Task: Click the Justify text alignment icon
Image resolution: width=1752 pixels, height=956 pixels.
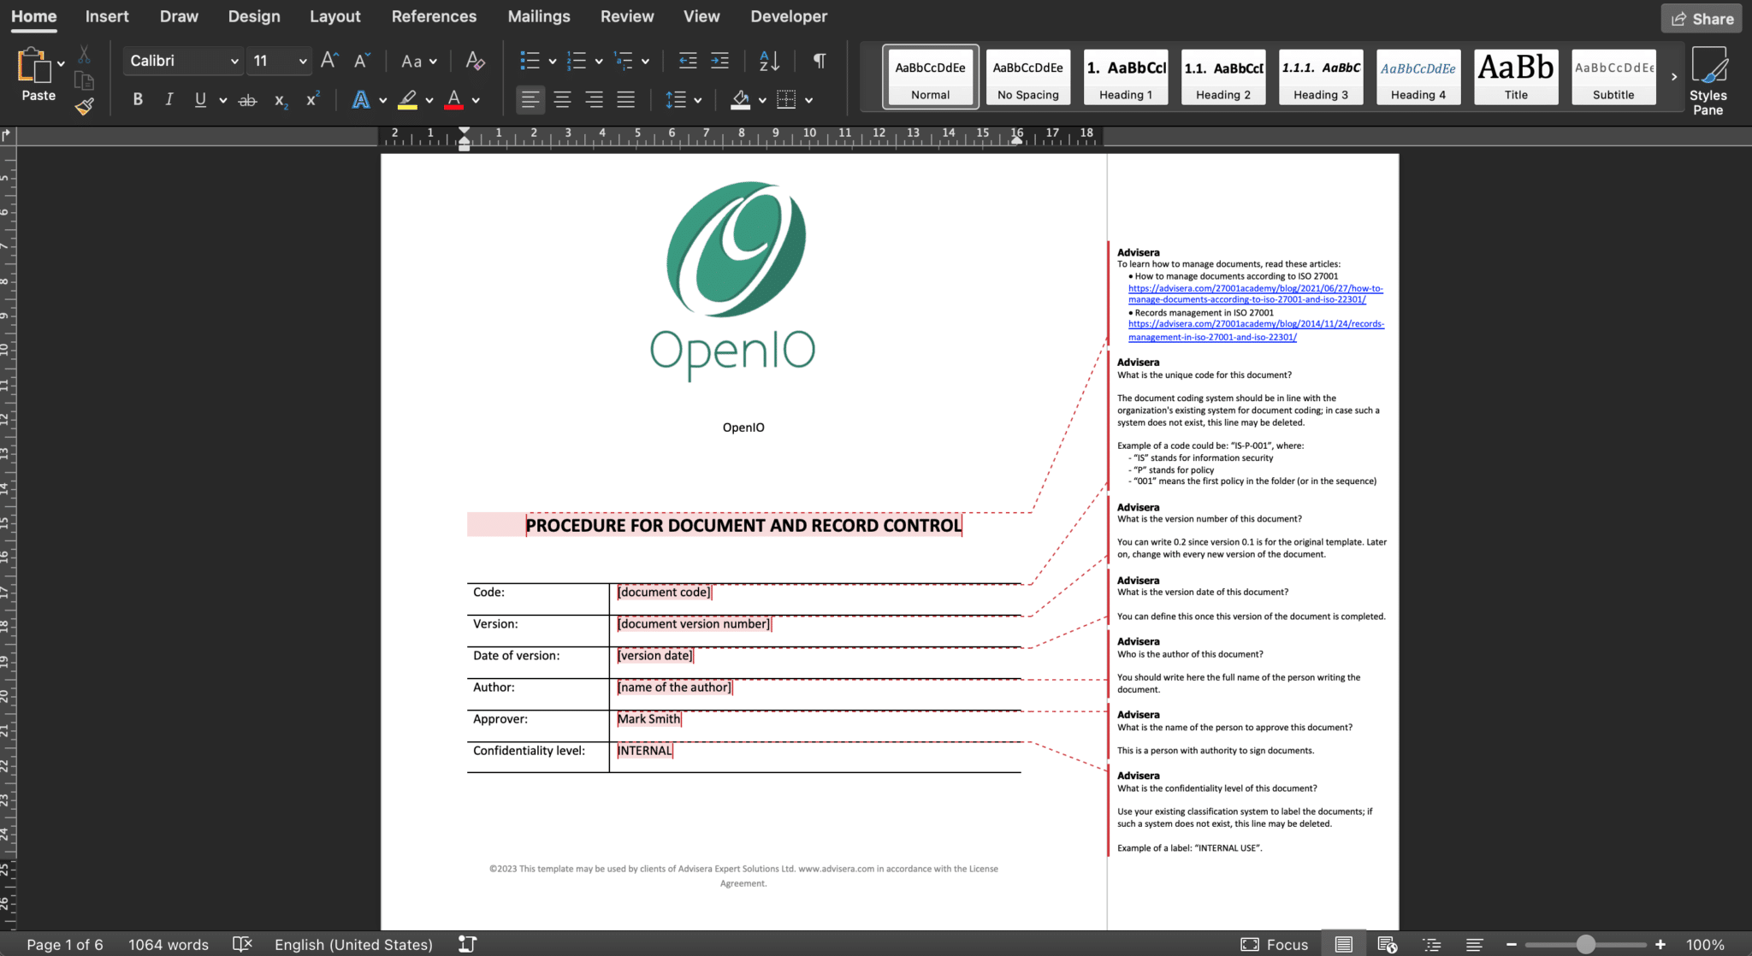Action: click(626, 100)
